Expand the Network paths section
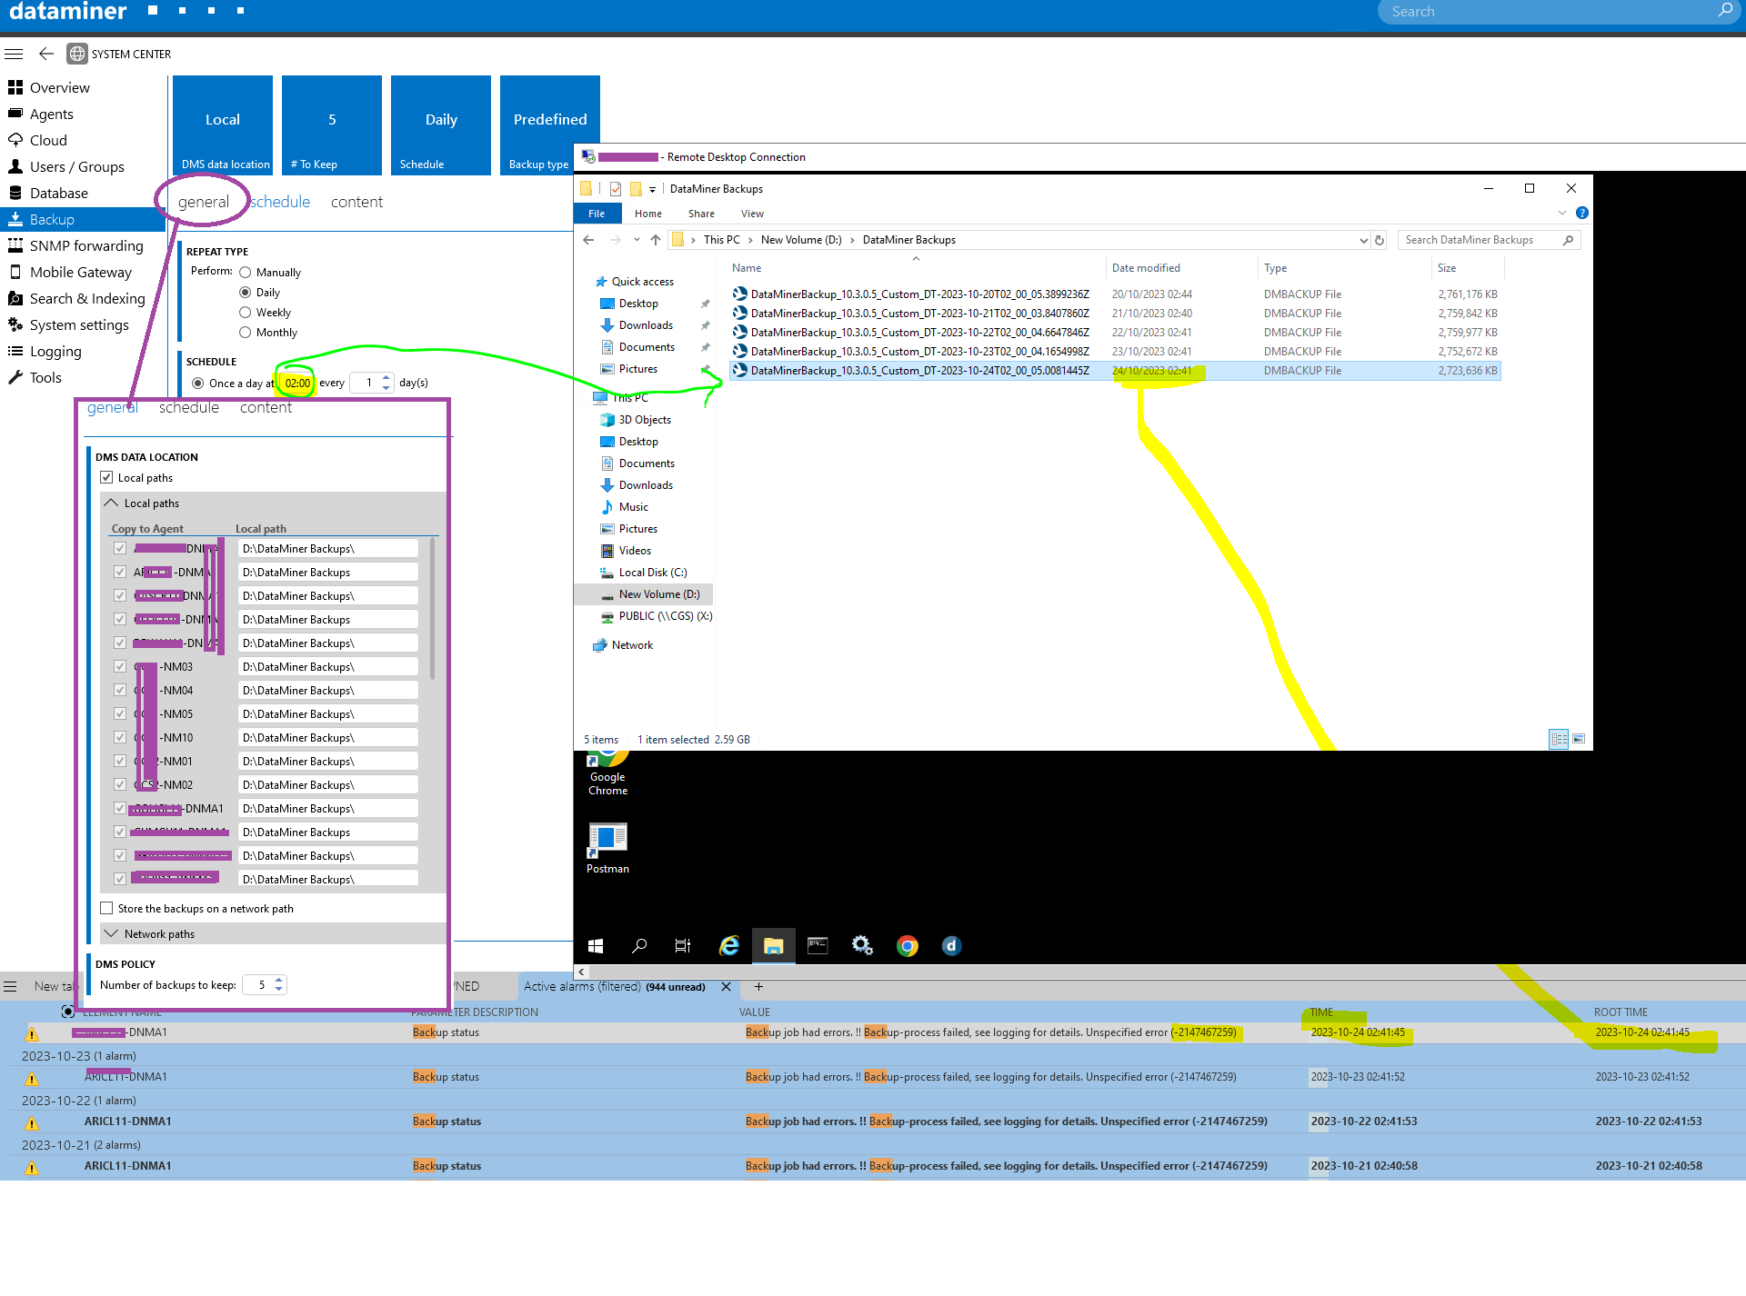This screenshot has height=1296, width=1746. click(x=111, y=934)
